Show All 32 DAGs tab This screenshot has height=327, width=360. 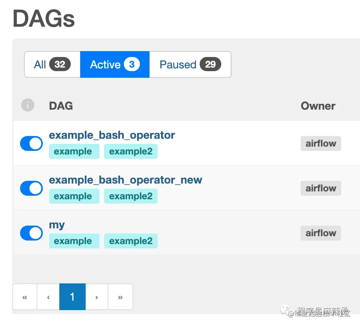pyautogui.click(x=52, y=64)
